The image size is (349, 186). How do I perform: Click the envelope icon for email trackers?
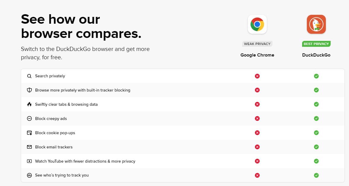[x=29, y=147]
